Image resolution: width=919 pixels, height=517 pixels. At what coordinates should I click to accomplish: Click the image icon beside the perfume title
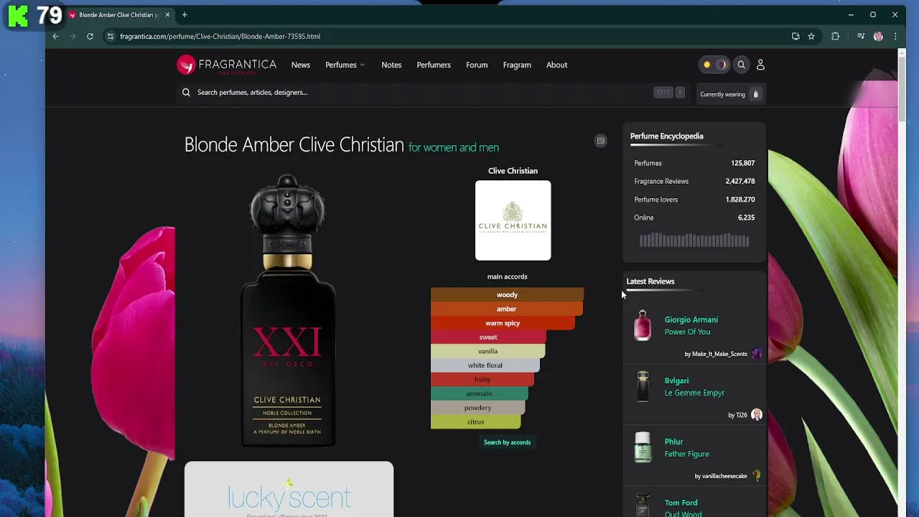[601, 141]
